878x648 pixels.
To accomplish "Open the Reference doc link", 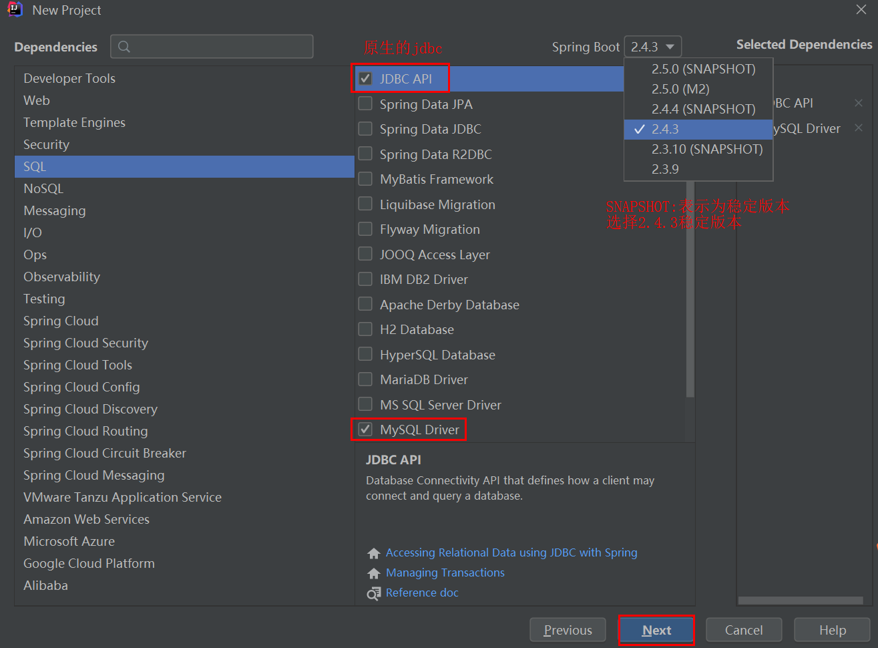I will click(x=422, y=593).
